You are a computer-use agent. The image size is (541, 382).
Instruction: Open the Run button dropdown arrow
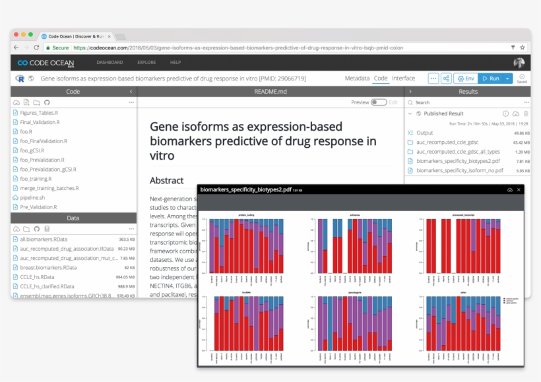click(x=507, y=78)
